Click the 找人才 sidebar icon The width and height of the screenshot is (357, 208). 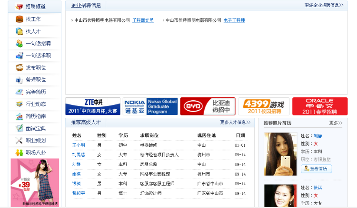[x=20, y=31]
